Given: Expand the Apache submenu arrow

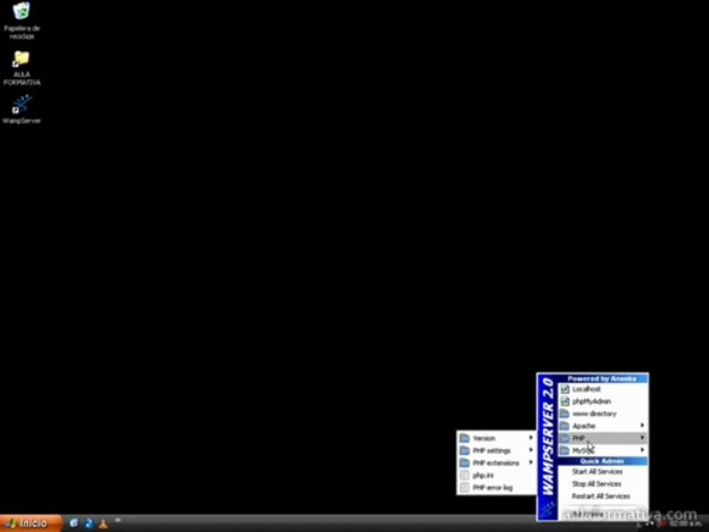Looking at the screenshot, I should coord(642,426).
